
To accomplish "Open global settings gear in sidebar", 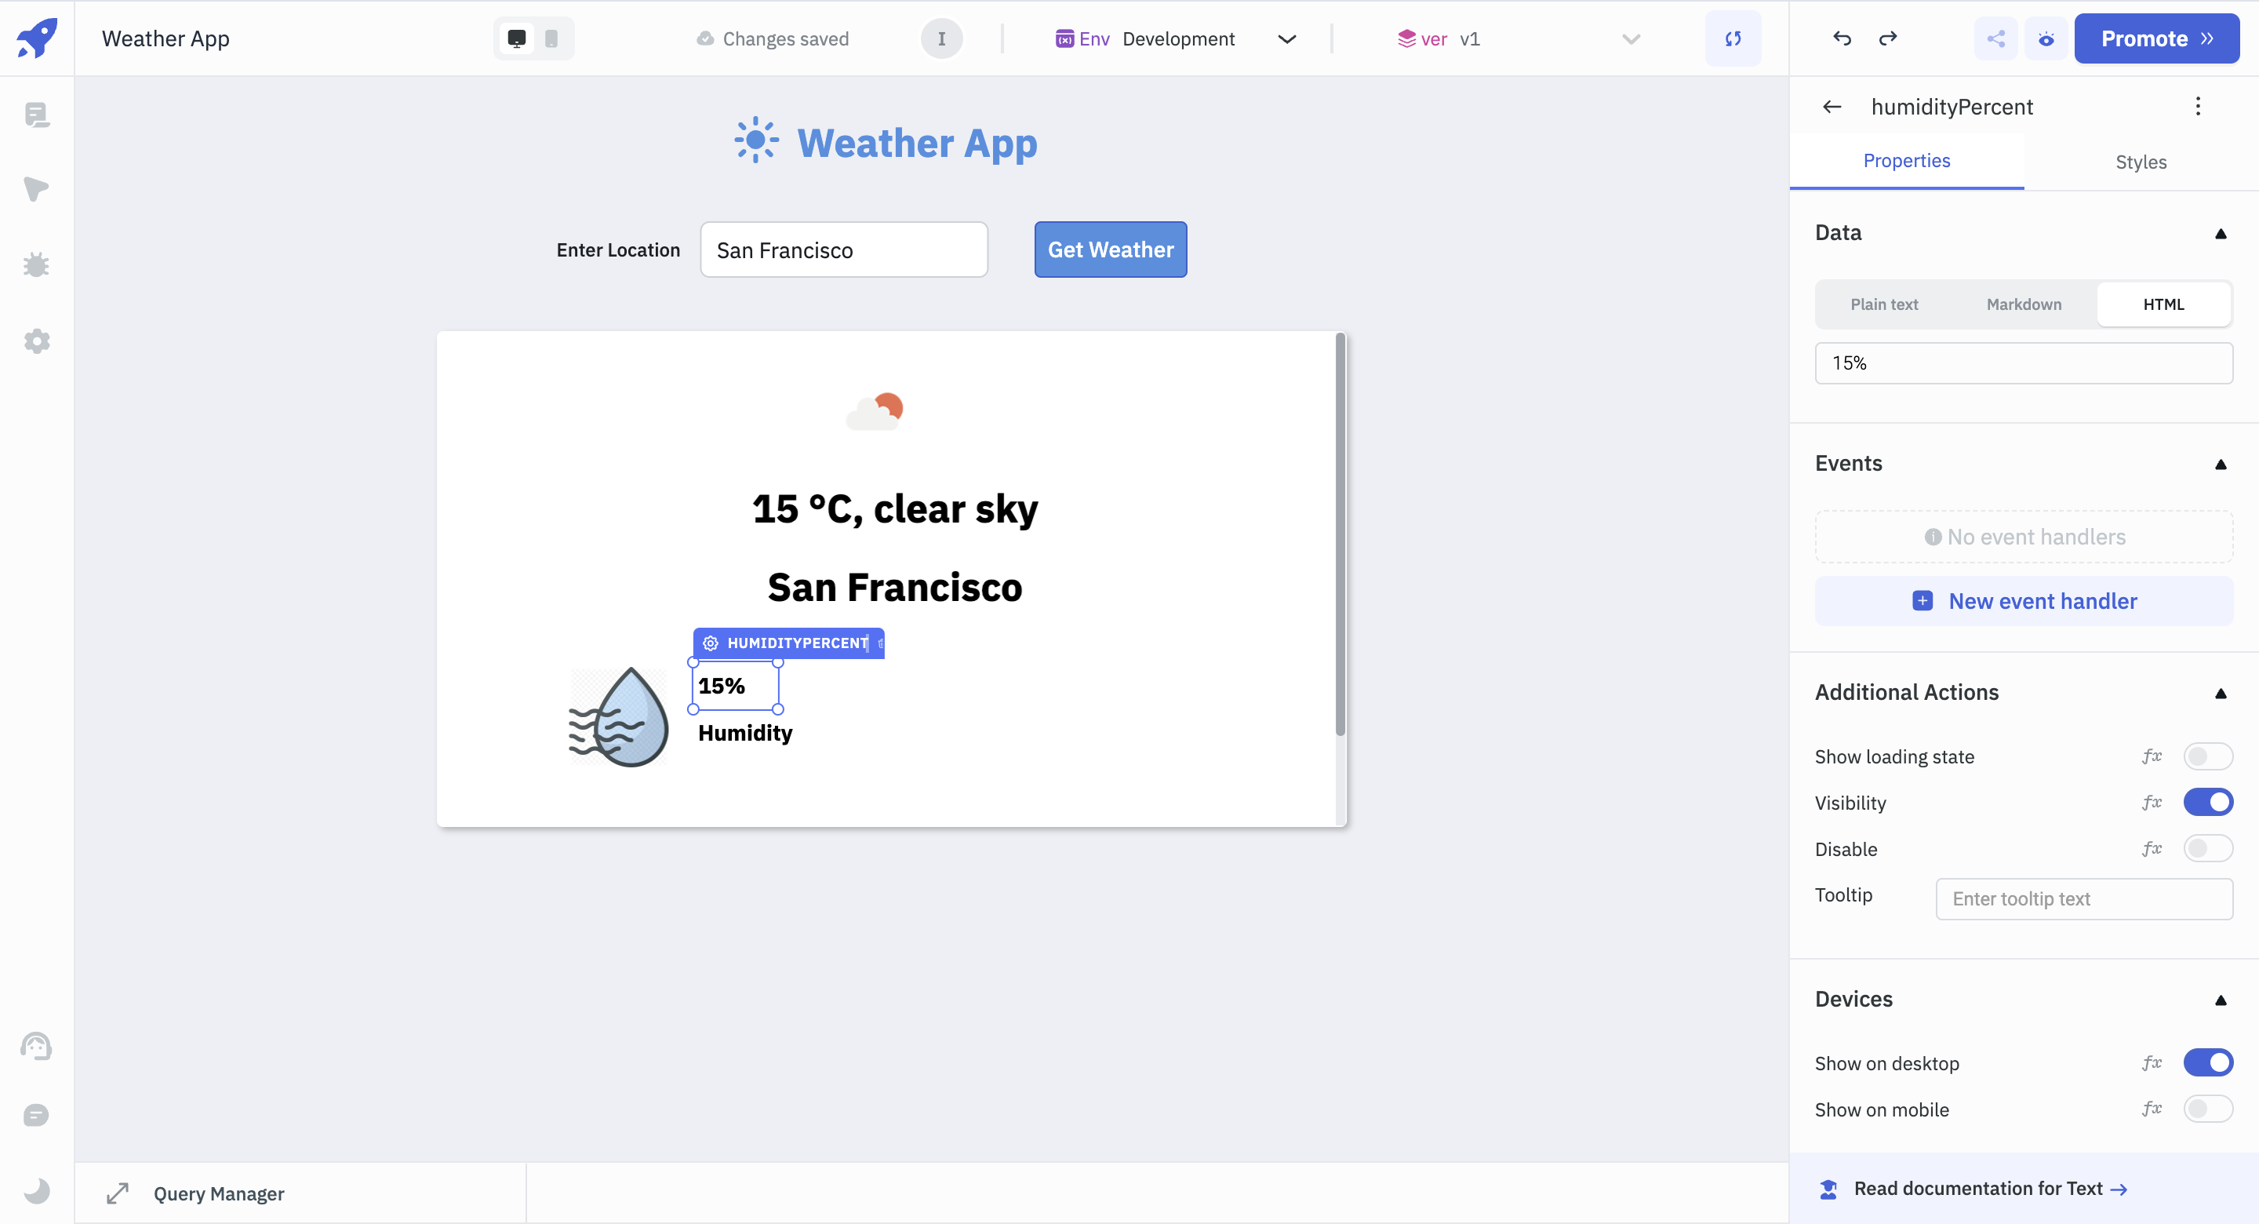I will [x=36, y=341].
